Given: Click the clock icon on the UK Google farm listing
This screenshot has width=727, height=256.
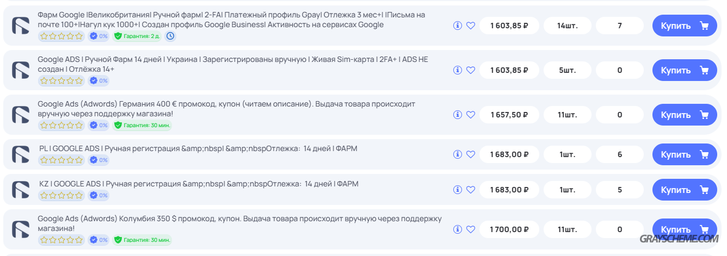Looking at the screenshot, I should pos(170,36).
